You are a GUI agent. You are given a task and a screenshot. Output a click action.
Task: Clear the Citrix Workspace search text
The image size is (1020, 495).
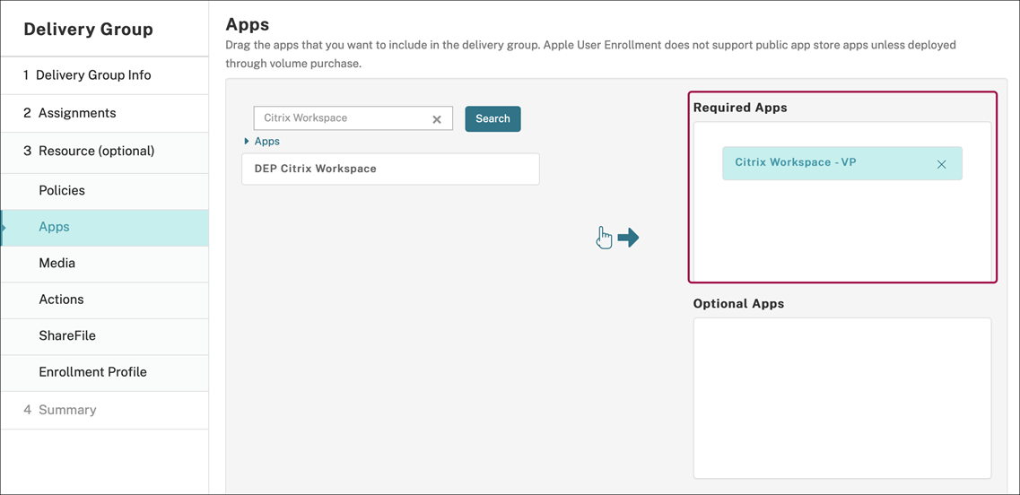[437, 119]
